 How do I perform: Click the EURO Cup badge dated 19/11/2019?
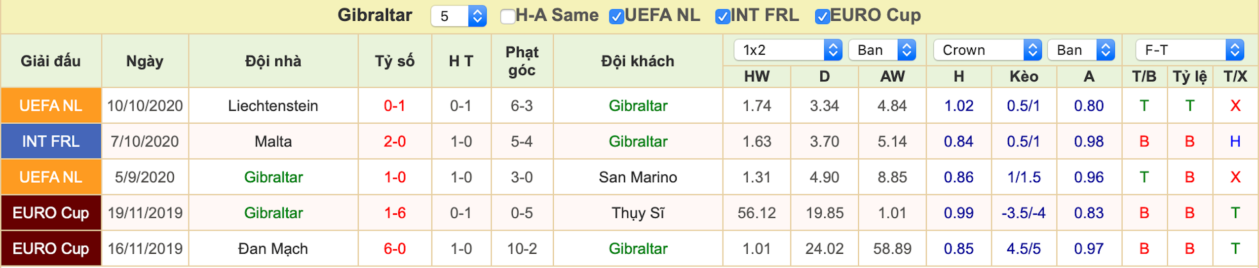click(51, 213)
